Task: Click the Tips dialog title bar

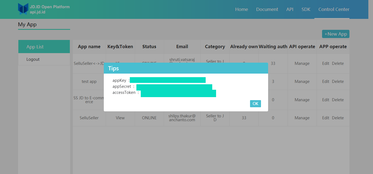Action: pyautogui.click(x=186, y=68)
